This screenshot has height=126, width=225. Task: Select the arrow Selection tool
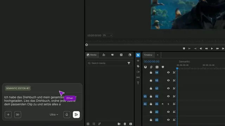(x=138, y=55)
